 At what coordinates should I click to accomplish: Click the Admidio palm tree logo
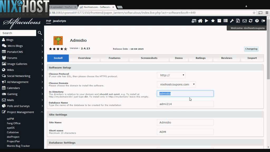tap(58, 41)
